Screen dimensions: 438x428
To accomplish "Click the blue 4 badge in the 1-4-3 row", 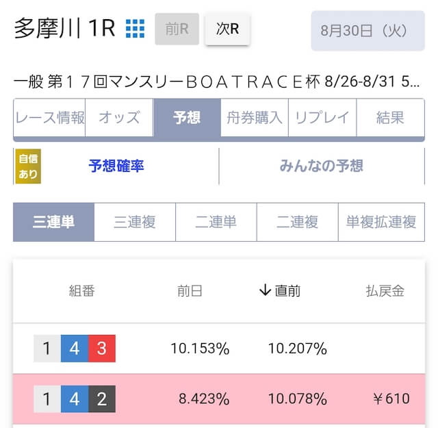I will (75, 349).
